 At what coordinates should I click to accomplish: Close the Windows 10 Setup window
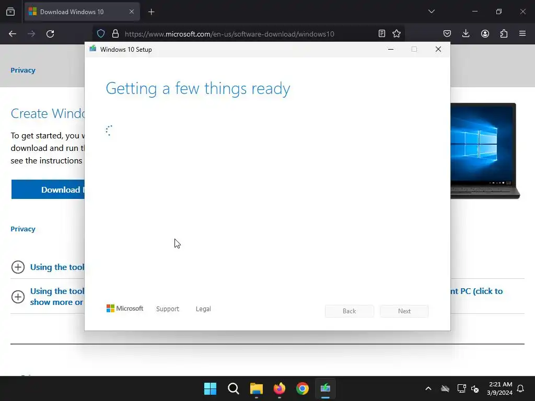tap(438, 49)
